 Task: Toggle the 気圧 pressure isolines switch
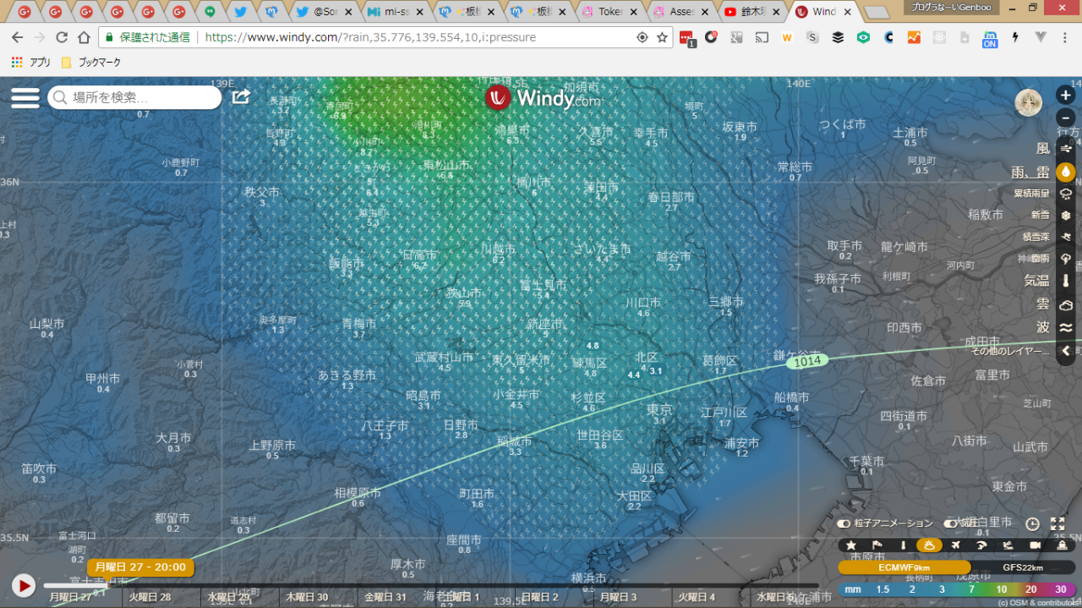(950, 524)
